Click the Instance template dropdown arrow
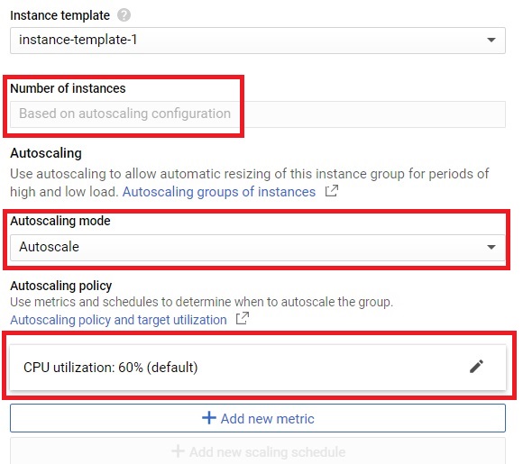Image resolution: width=523 pixels, height=464 pixels. tap(491, 40)
